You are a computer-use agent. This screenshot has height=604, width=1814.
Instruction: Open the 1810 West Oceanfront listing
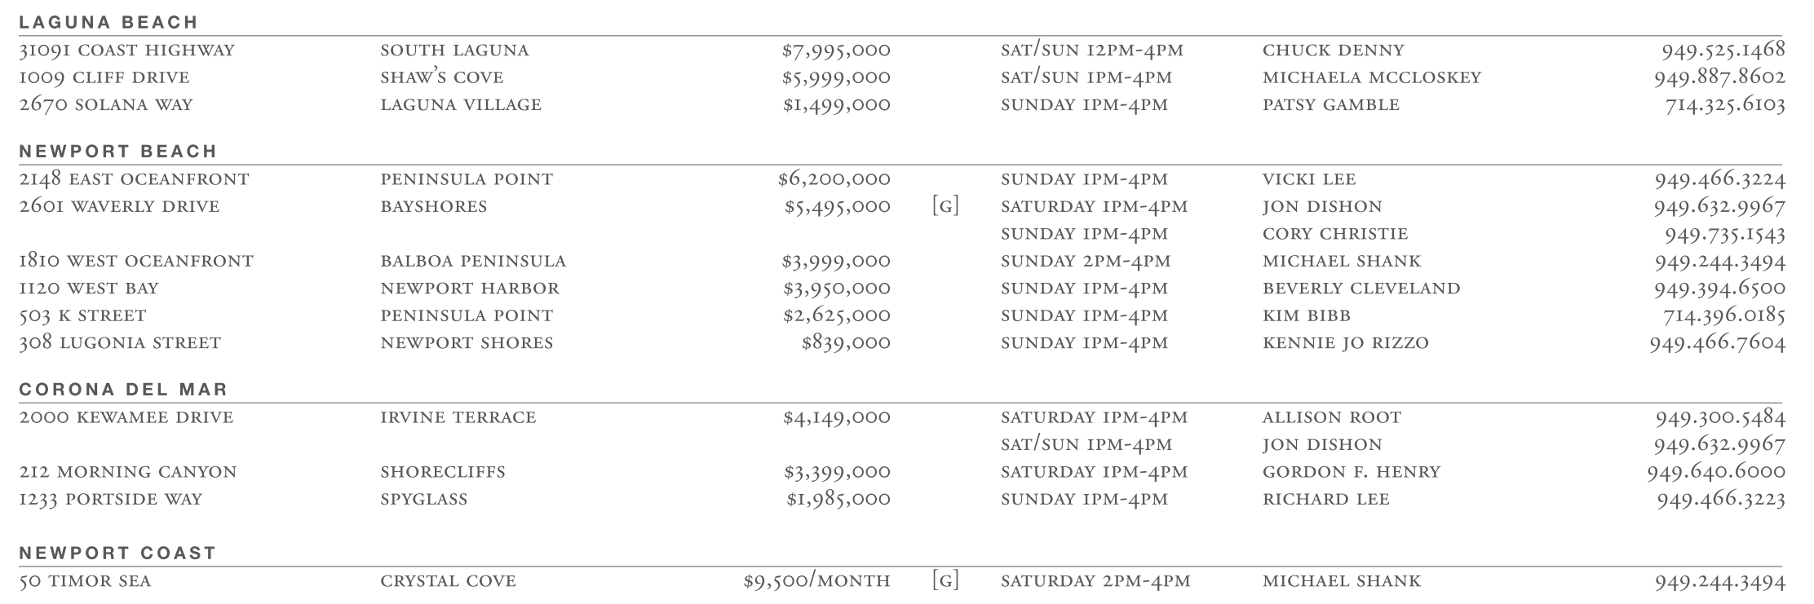click(136, 262)
